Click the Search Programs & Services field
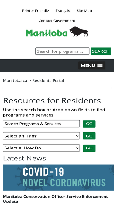Image resolution: width=114 pixels, height=203 pixels. (41, 124)
